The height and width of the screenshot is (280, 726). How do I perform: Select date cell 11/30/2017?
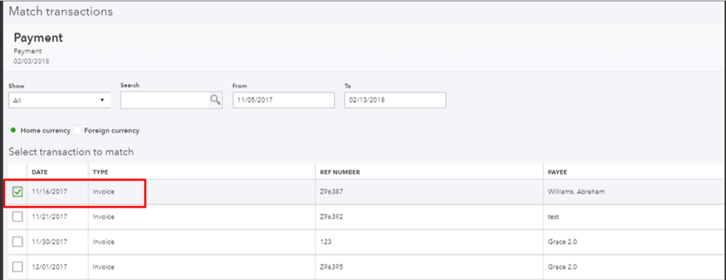[x=49, y=242]
